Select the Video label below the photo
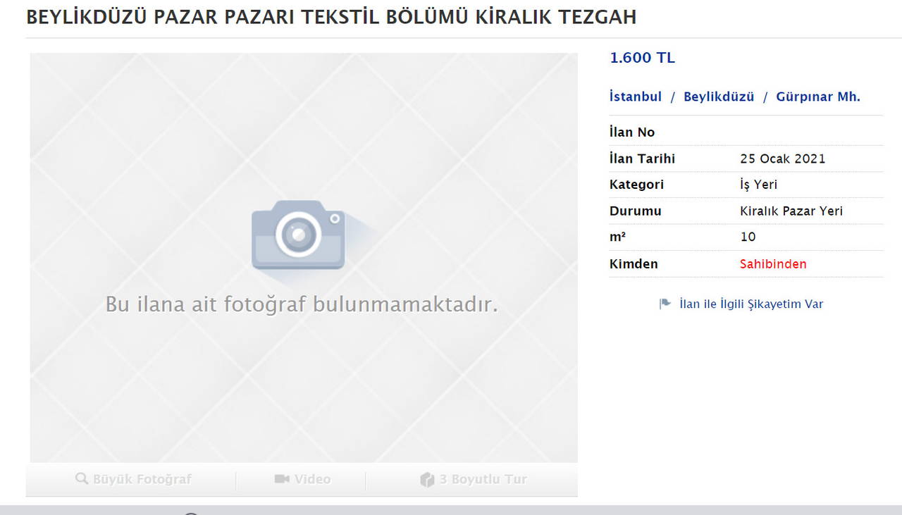902x515 pixels. pos(312,479)
